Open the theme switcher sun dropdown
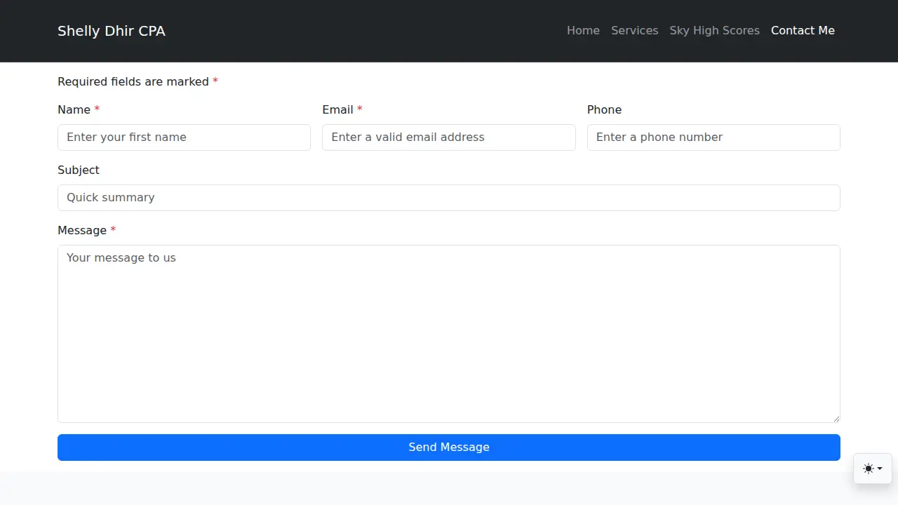This screenshot has height=505, width=898. coord(873,469)
